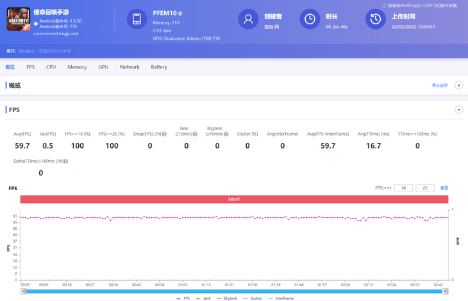Image resolution: width=468 pixels, height=301 pixels.
Task: Click help icon beside Drop(FPS)
Action: [x=164, y=134]
